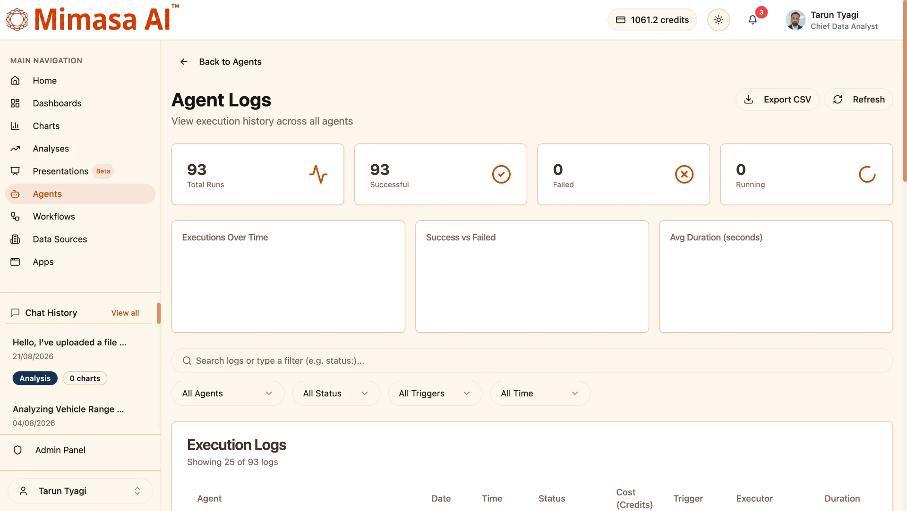Click the Export CSV button
Viewport: 907px width, 511px height.
[777, 100]
